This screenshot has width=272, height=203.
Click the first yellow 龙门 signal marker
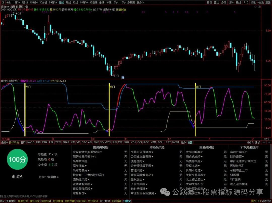click(25, 110)
